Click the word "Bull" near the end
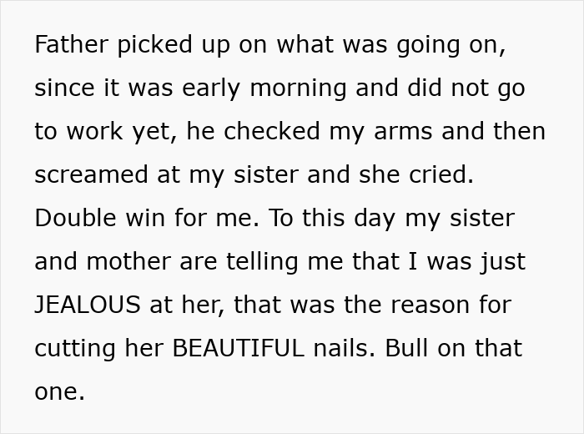The image size is (584, 434). coord(409,348)
